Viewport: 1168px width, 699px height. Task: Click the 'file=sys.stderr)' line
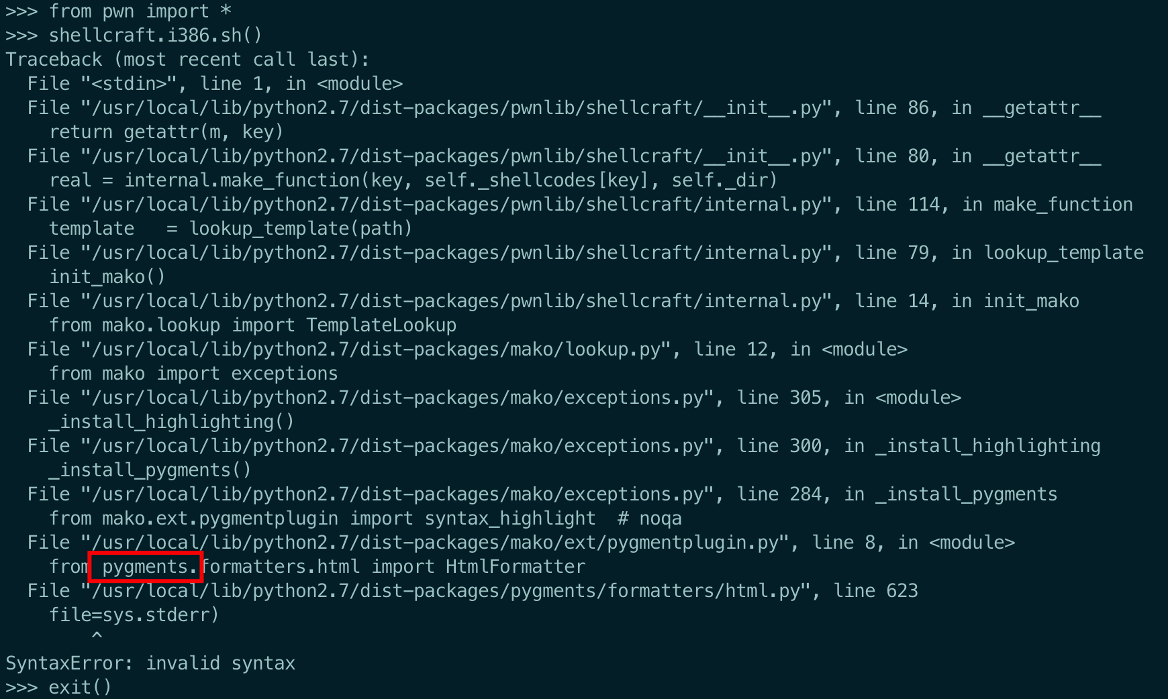134,615
